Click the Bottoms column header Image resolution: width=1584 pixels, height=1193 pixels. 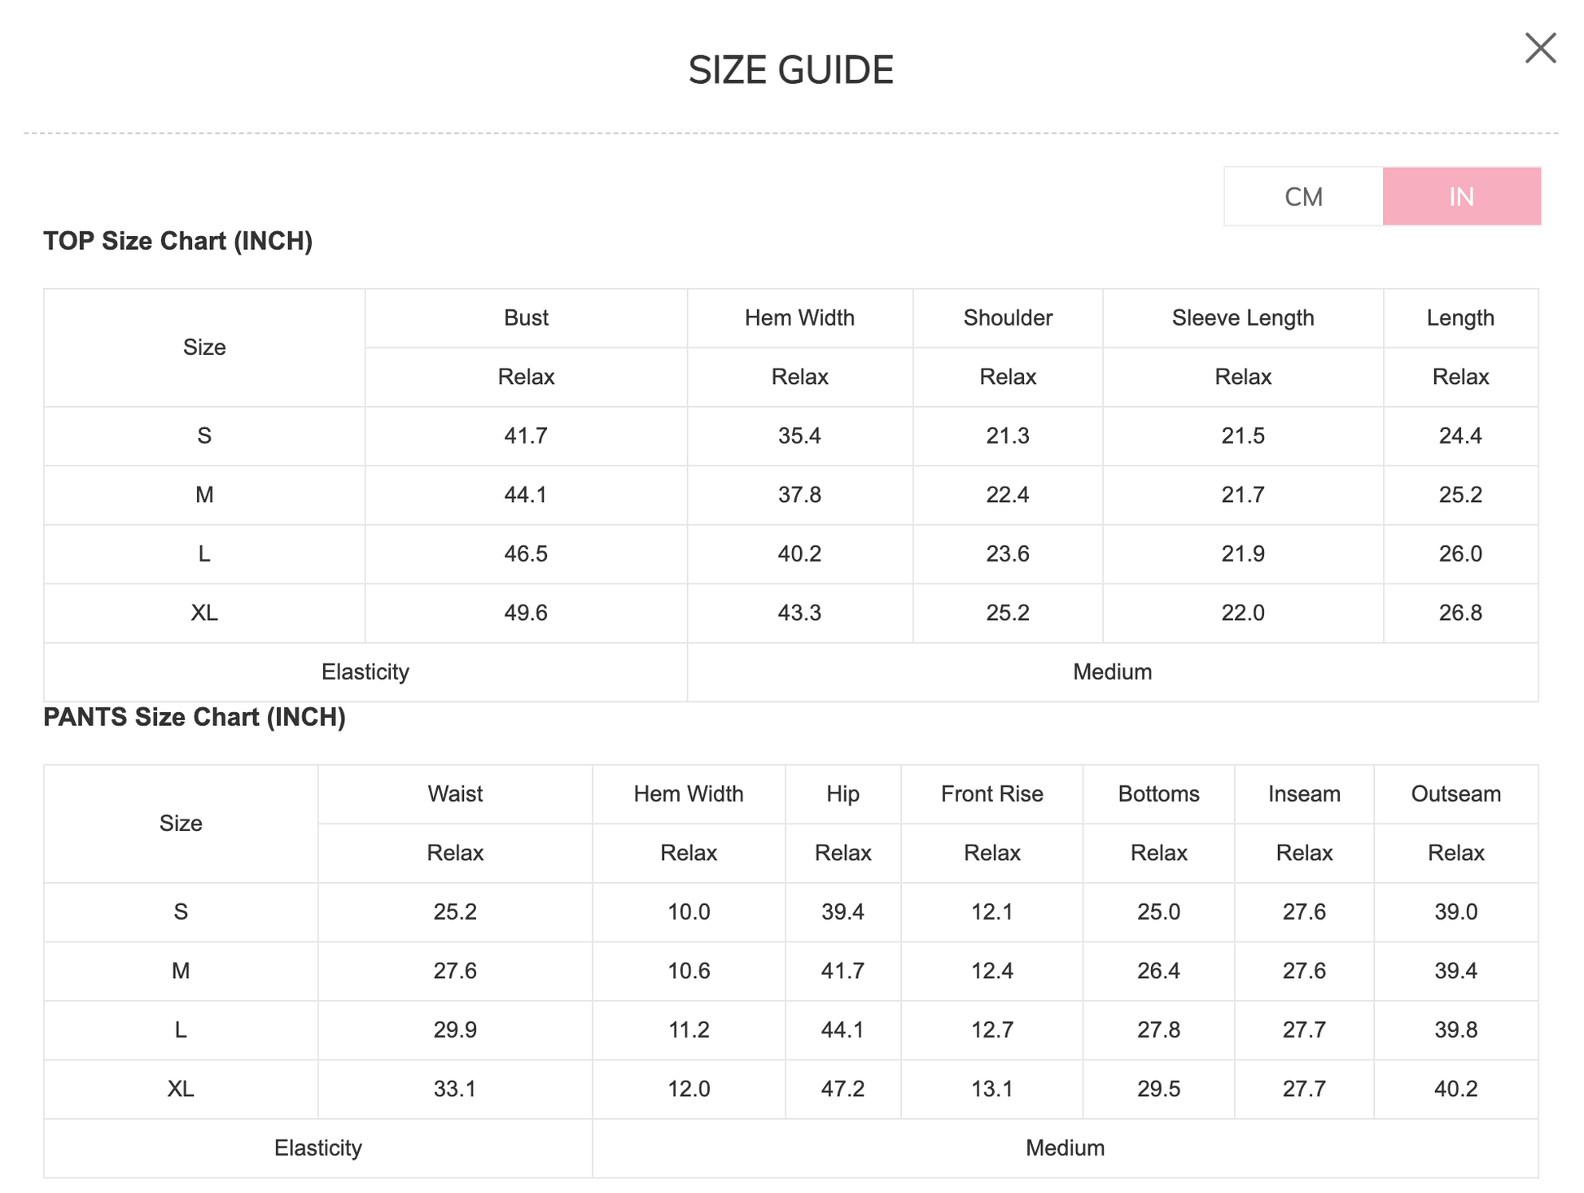[1158, 794]
